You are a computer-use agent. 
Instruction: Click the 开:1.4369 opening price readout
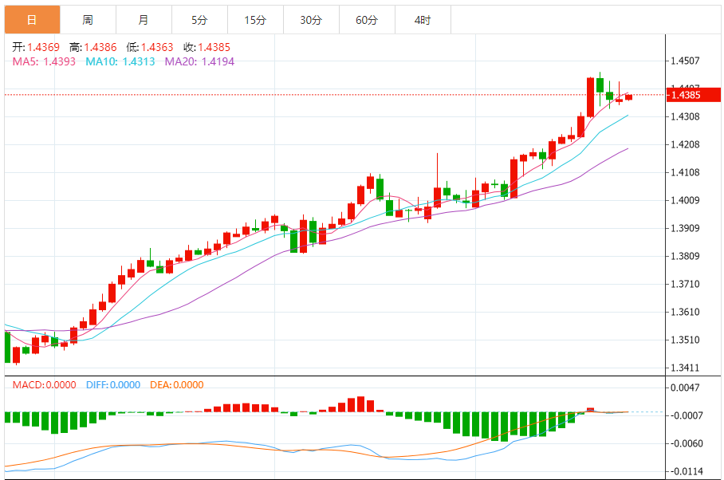click(36, 47)
